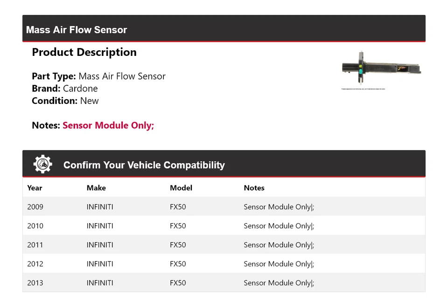Click the 2009 year row cell

35,207
